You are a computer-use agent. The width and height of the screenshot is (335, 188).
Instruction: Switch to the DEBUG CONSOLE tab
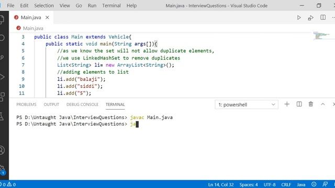pos(82,104)
